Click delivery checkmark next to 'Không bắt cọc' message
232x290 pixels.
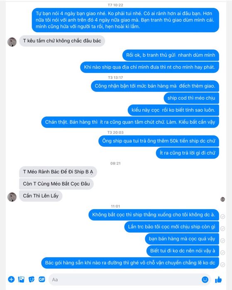[x=222, y=216]
